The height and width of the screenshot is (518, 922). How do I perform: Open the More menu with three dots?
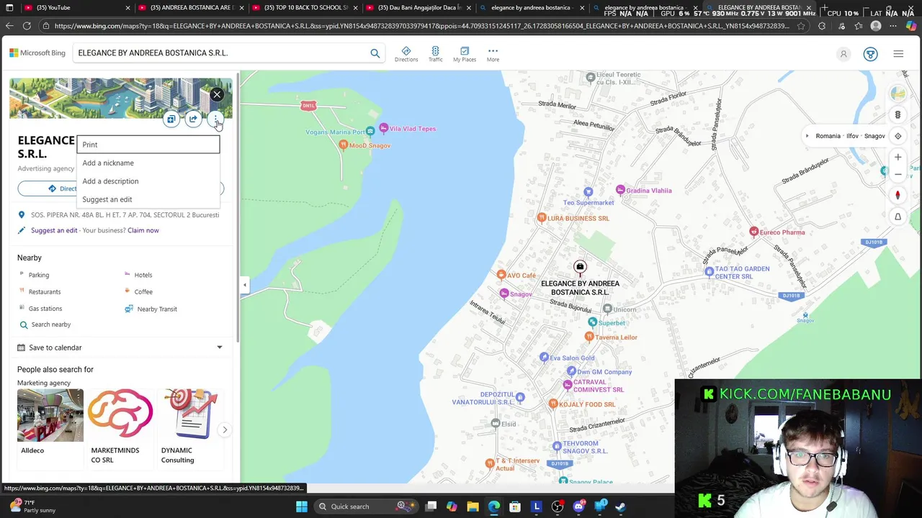493,54
